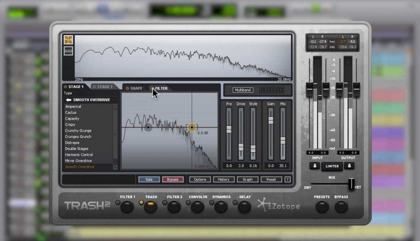This screenshot has height=241, width=420.
Task: Toggle Filter 1 module power
Action: coord(118,203)
